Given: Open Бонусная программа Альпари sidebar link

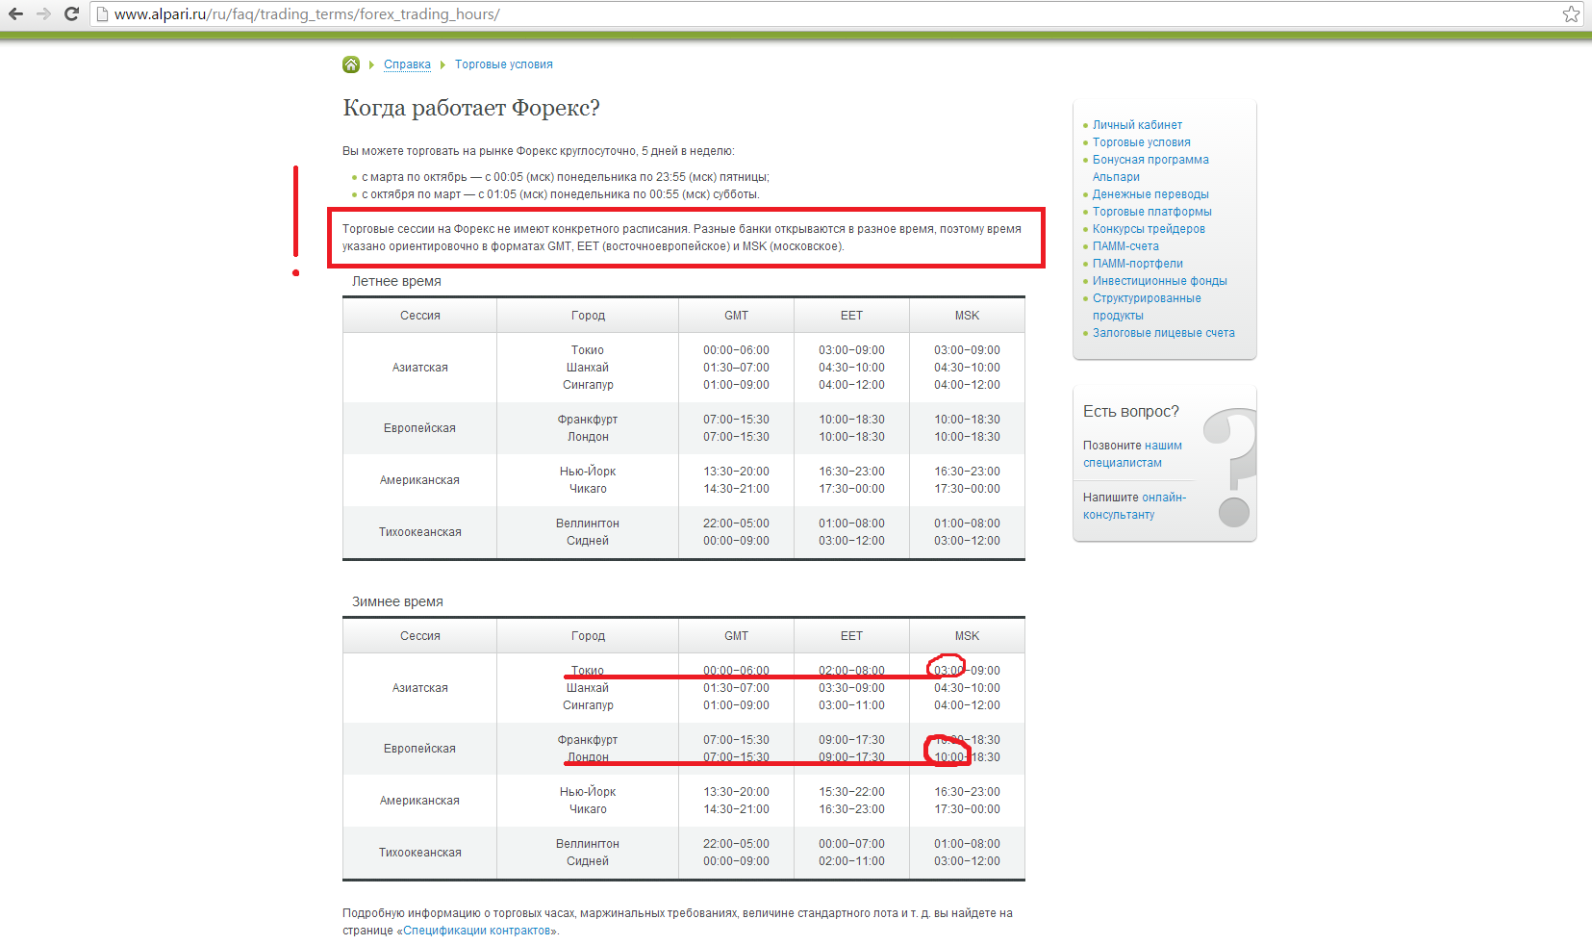Looking at the screenshot, I should point(1150,168).
